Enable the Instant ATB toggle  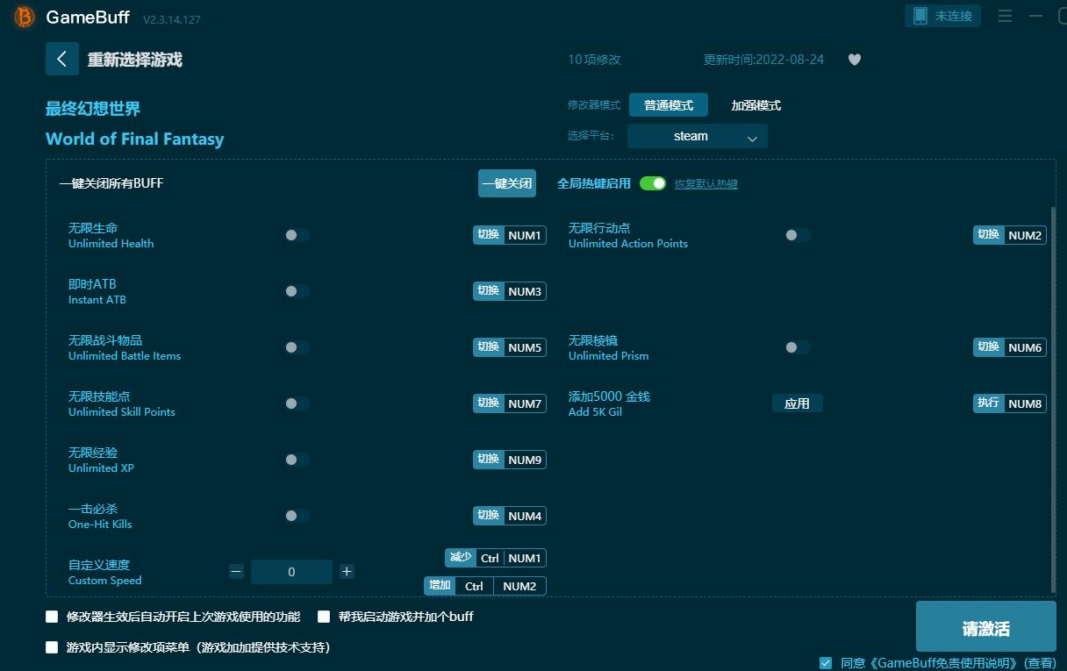297,291
